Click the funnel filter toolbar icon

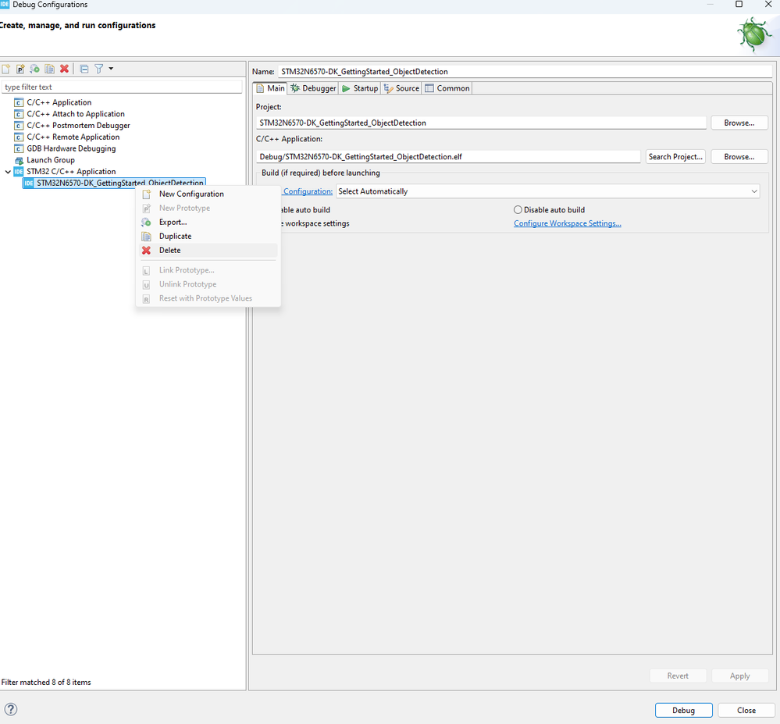point(99,69)
